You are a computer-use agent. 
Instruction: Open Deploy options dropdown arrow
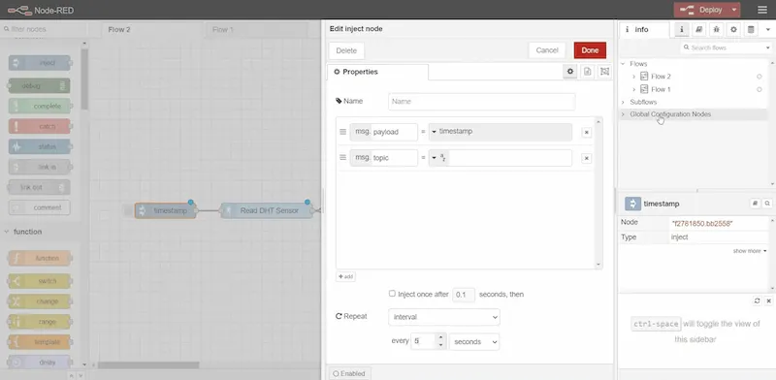click(x=734, y=10)
